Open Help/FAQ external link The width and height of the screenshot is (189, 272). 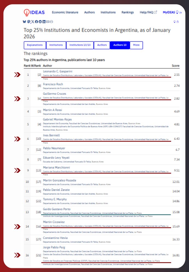tap(148, 12)
